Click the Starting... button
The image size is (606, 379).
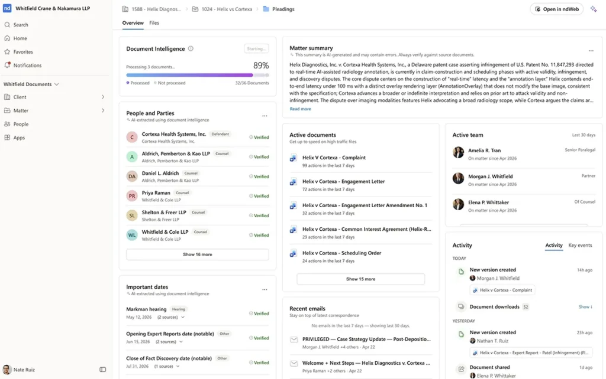coord(256,48)
